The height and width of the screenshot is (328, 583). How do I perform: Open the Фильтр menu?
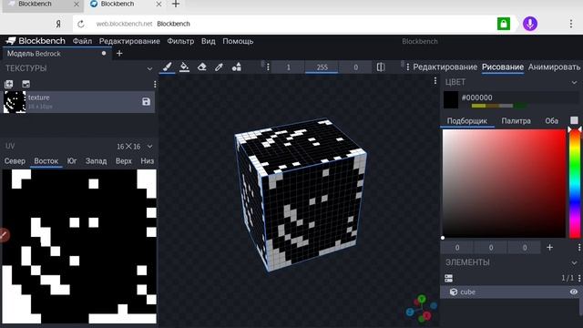point(180,41)
